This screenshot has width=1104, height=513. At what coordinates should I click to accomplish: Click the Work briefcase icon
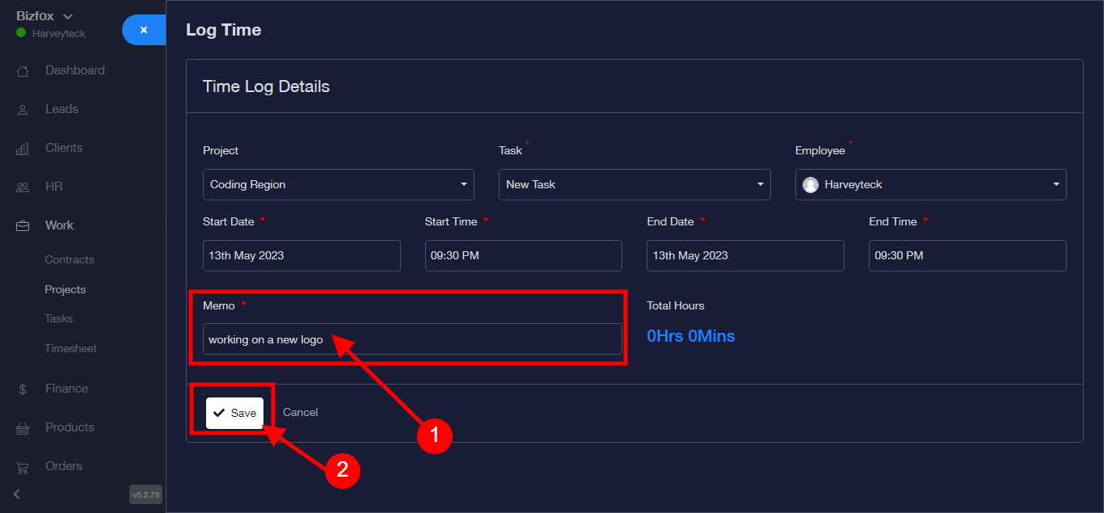click(x=23, y=226)
